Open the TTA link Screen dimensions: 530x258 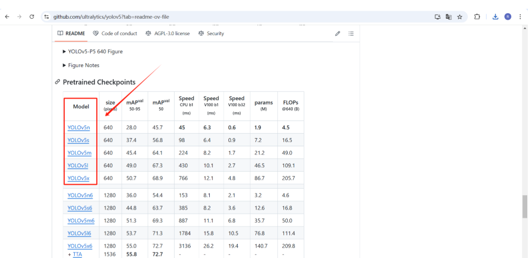(77, 254)
